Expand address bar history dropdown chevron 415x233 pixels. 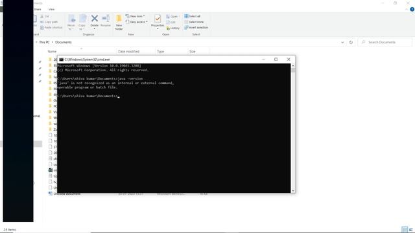(x=342, y=42)
